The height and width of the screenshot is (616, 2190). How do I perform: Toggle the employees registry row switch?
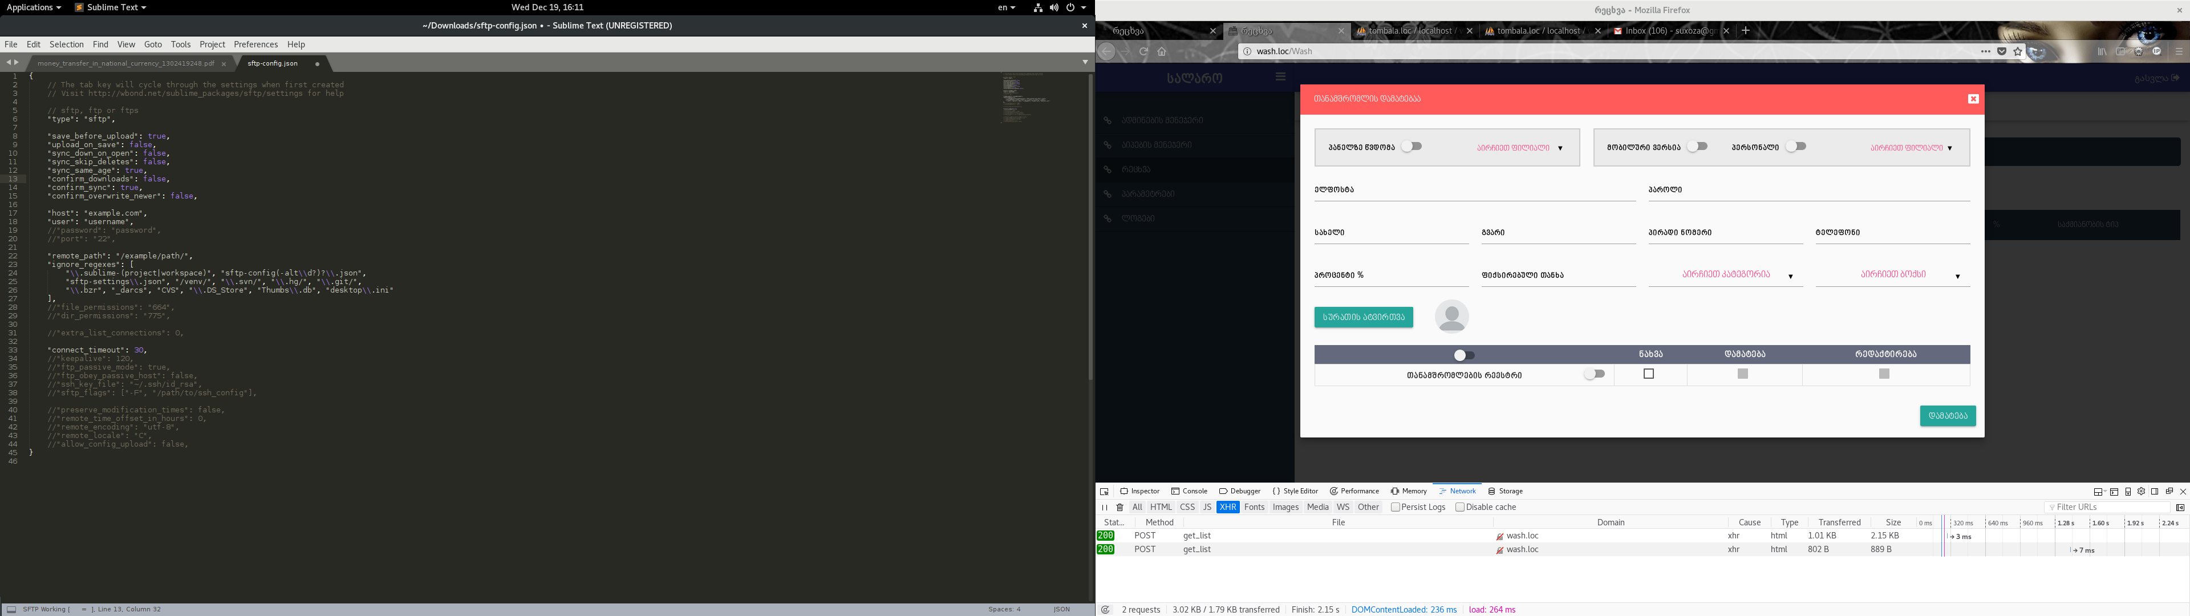pyautogui.click(x=1594, y=374)
